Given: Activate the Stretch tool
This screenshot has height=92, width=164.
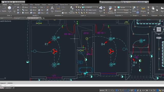Looking at the screenshot, I should coord(25,13).
